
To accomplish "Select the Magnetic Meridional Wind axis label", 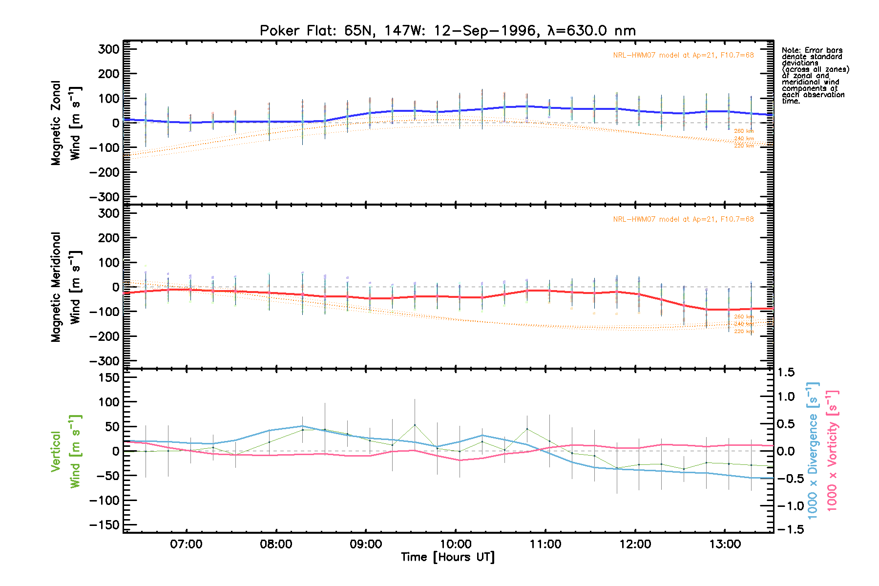I will point(65,287).
